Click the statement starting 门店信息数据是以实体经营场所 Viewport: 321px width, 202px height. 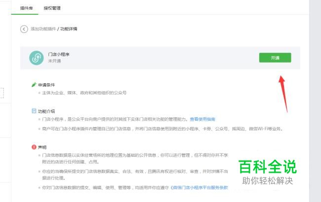tap(135, 159)
